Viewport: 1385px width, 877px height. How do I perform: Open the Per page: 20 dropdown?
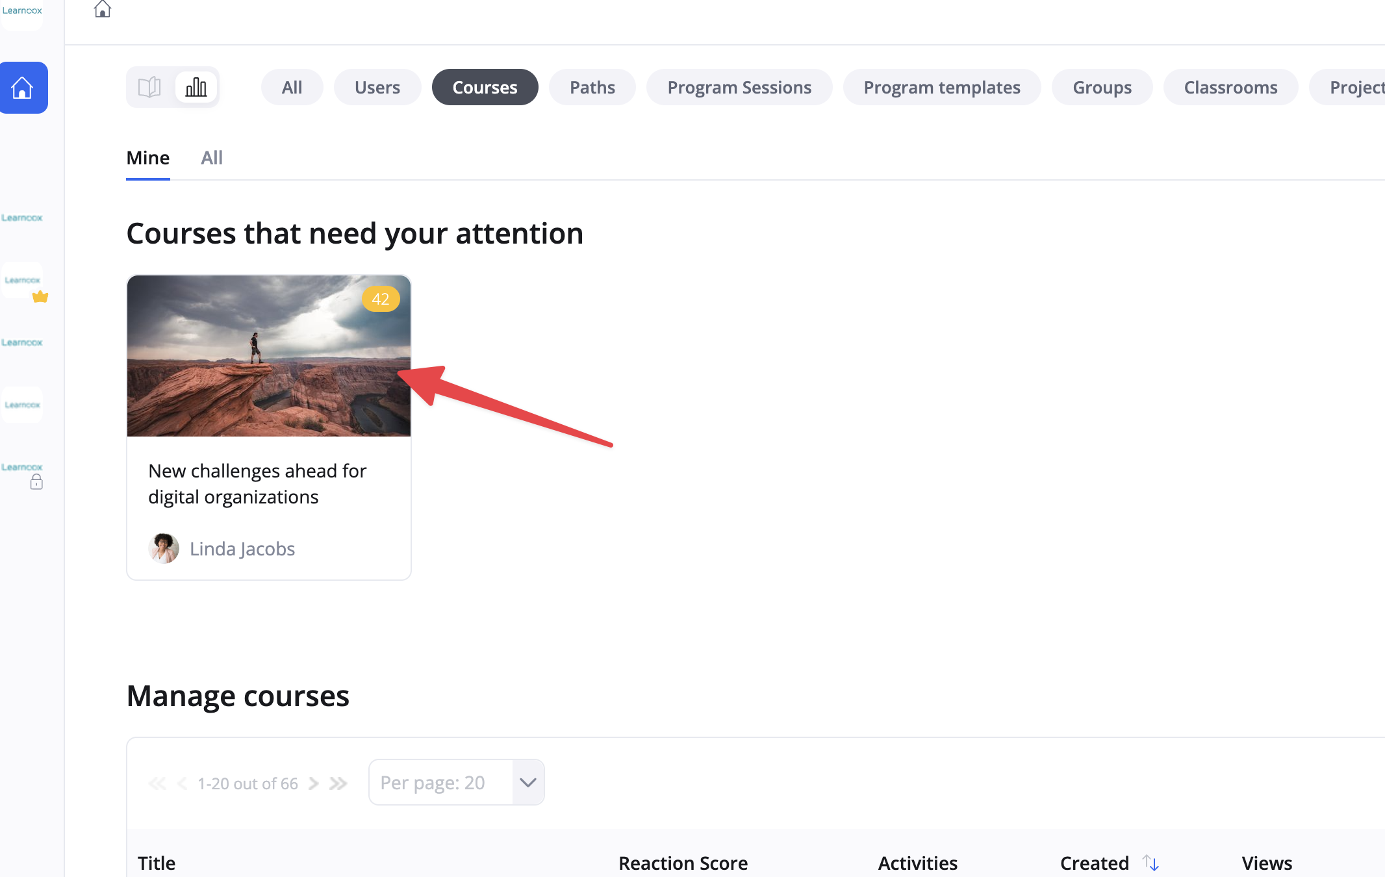point(457,782)
